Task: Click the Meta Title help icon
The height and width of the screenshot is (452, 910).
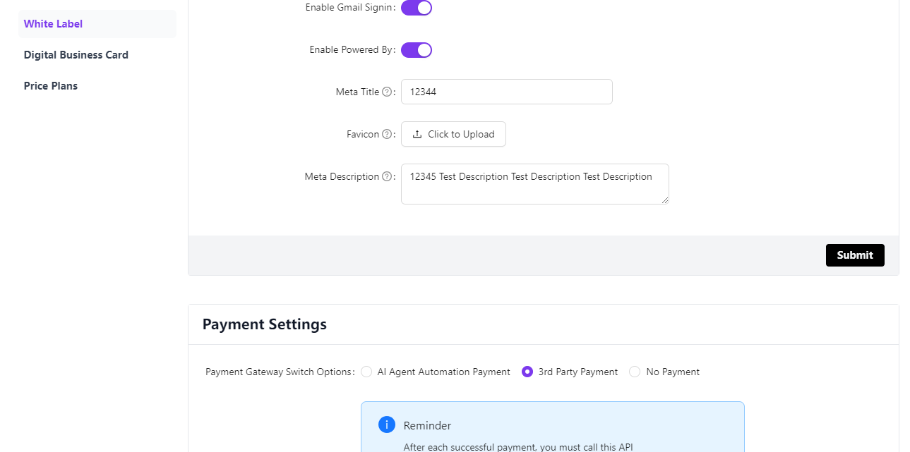Action: [x=386, y=92]
